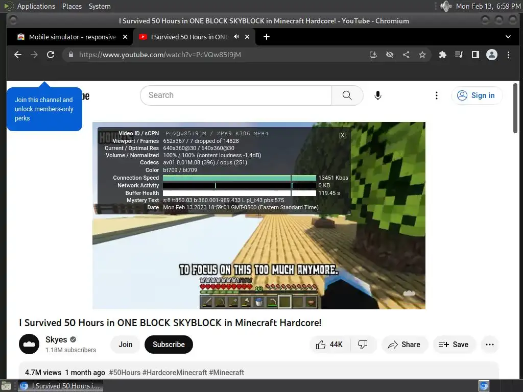Reload the YouTube page

point(51,55)
